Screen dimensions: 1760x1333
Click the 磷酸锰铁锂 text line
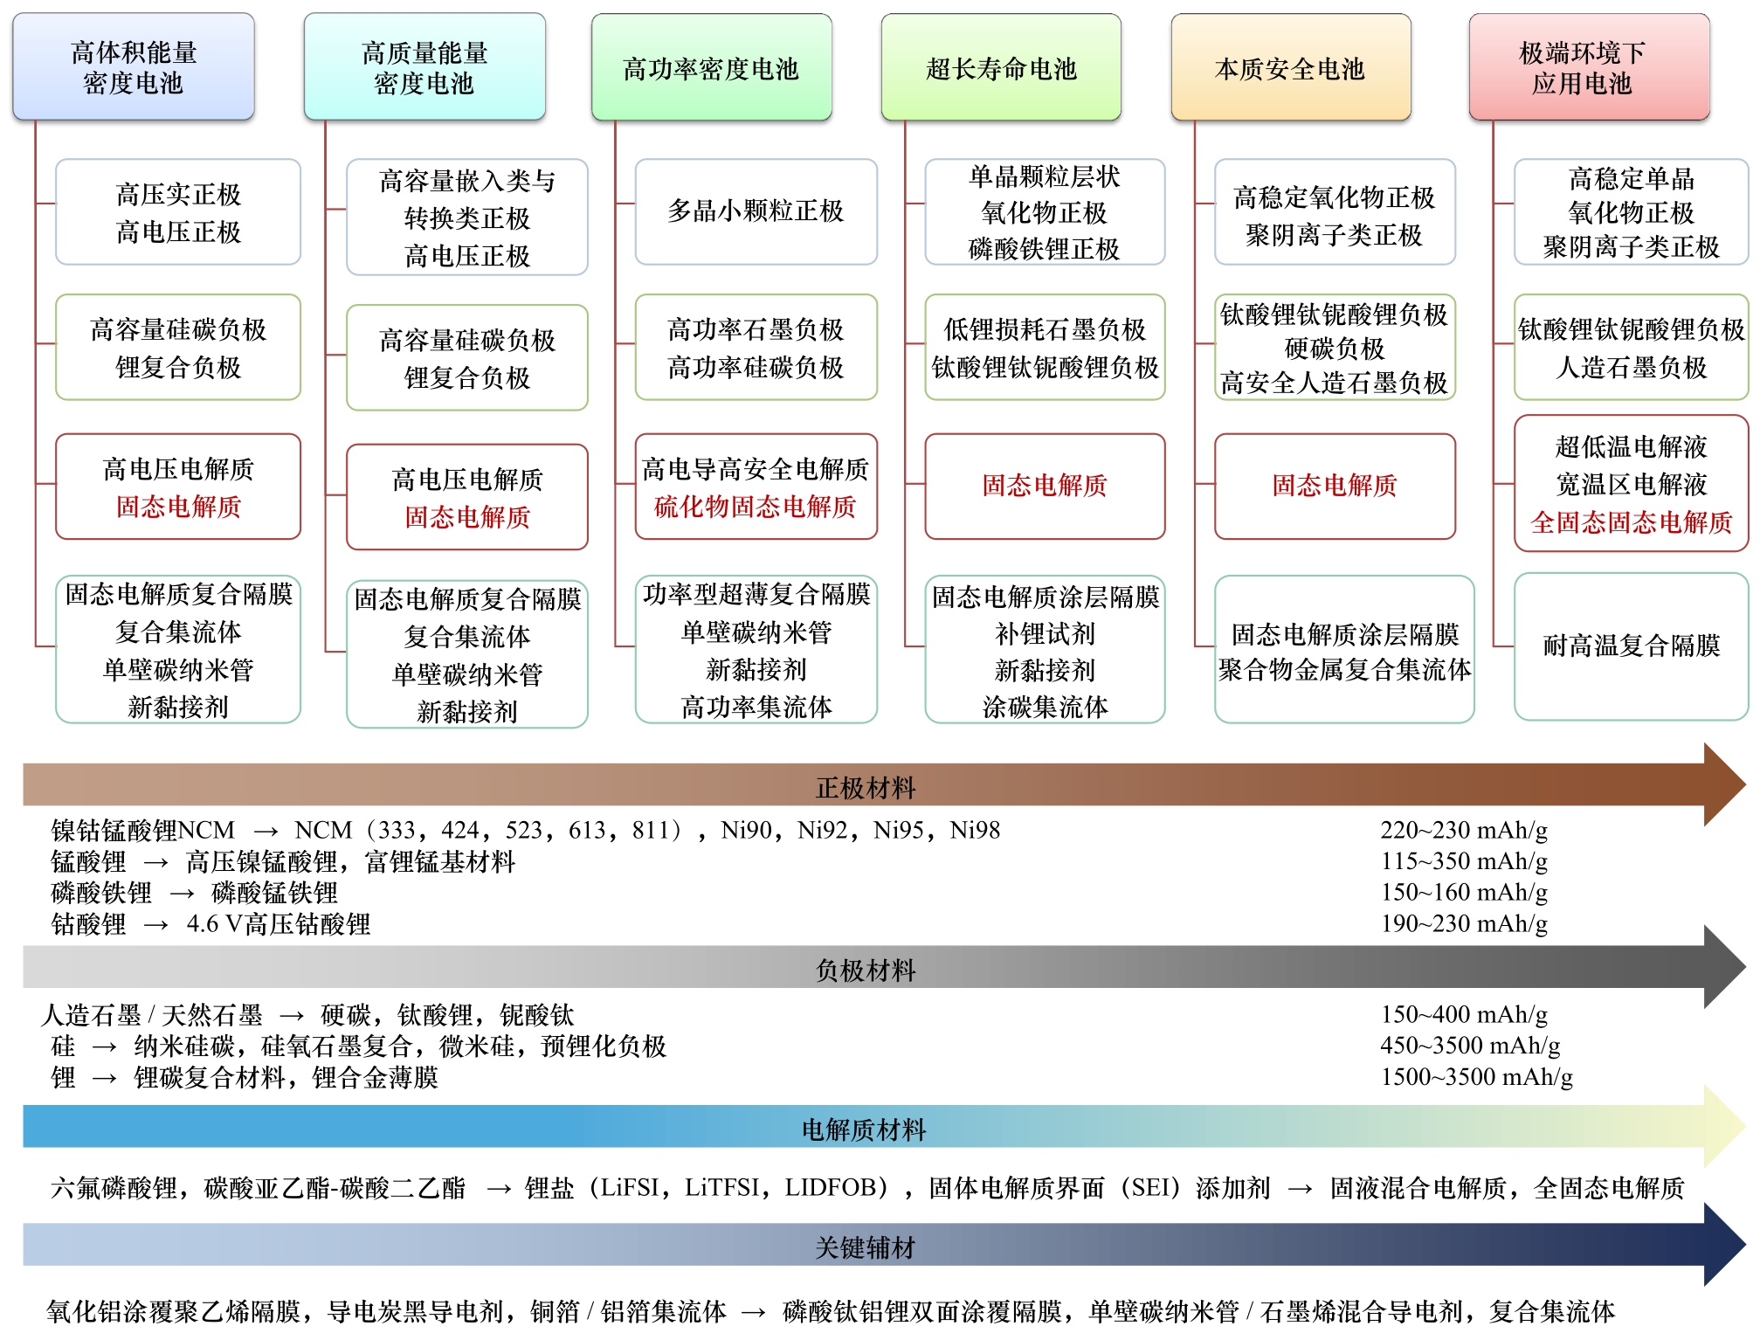[x=274, y=893]
